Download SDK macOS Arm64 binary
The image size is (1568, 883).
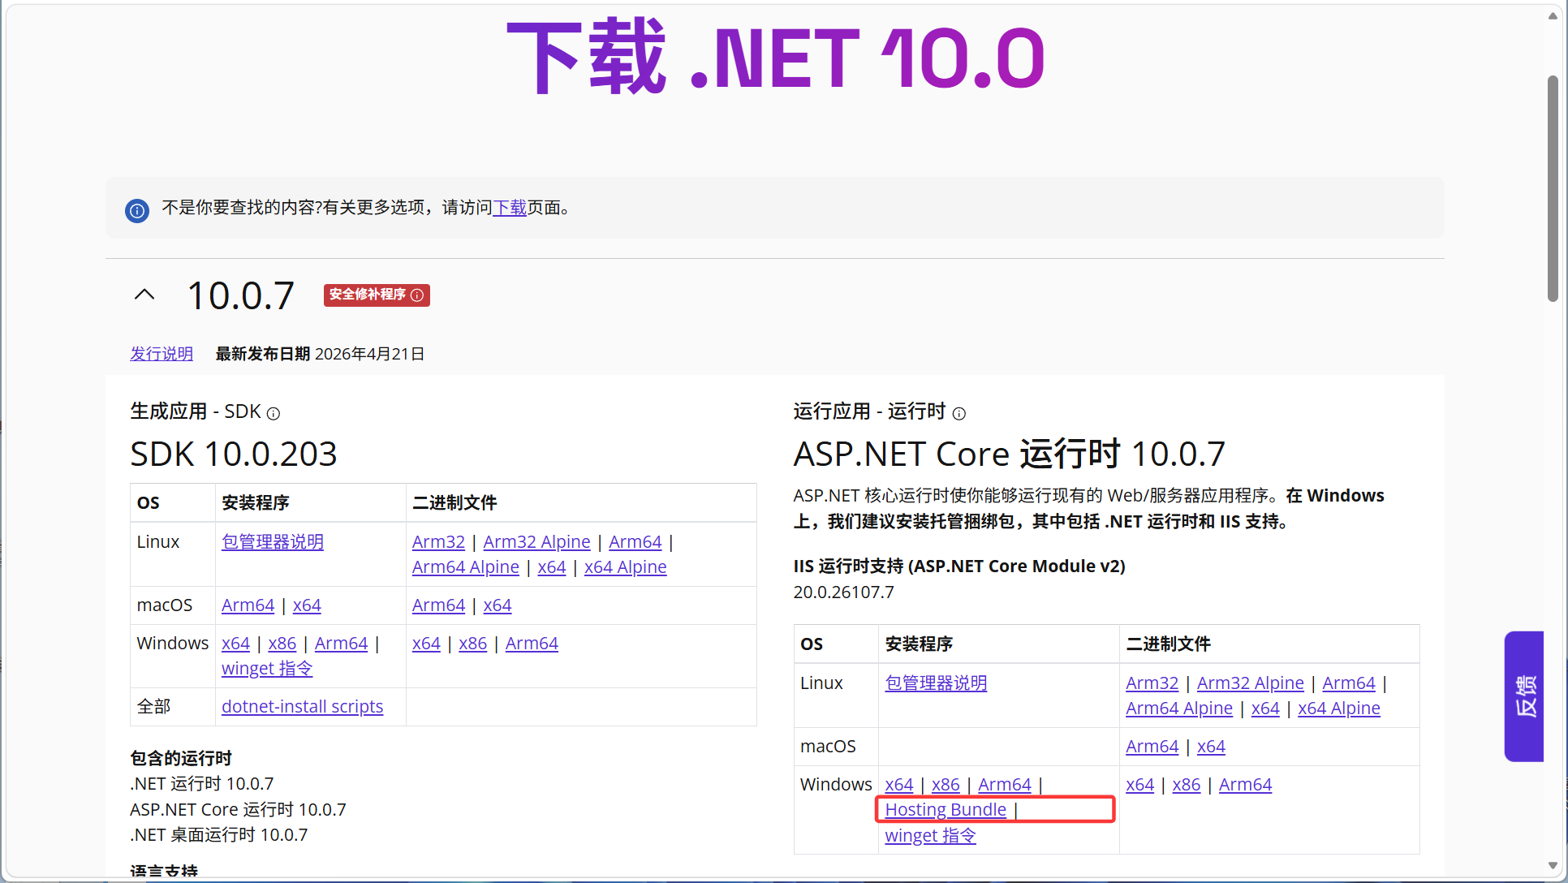tap(438, 605)
